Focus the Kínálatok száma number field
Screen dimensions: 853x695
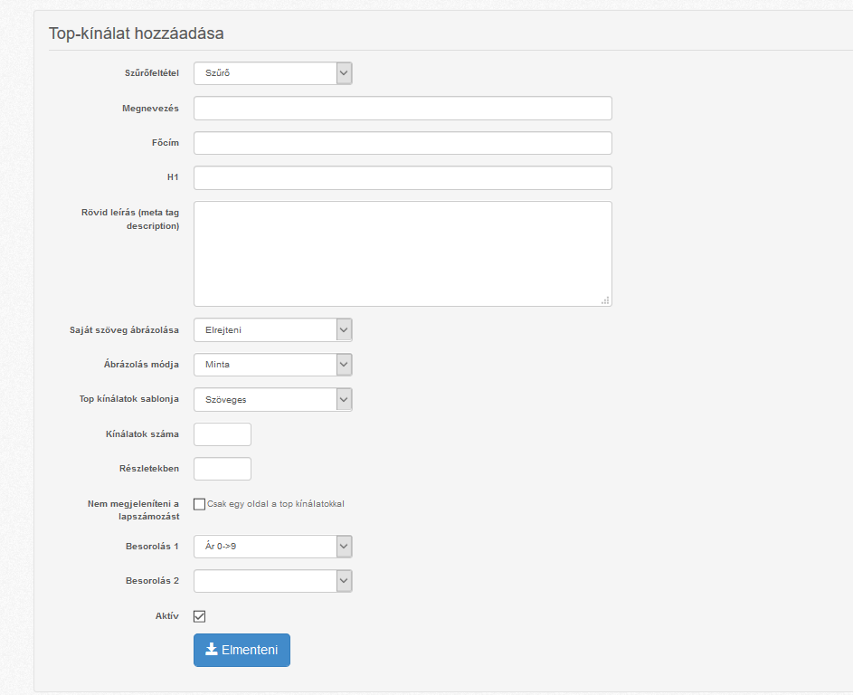[x=223, y=434]
